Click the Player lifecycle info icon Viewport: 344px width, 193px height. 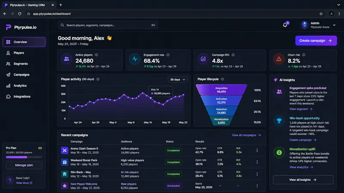click(x=222, y=79)
